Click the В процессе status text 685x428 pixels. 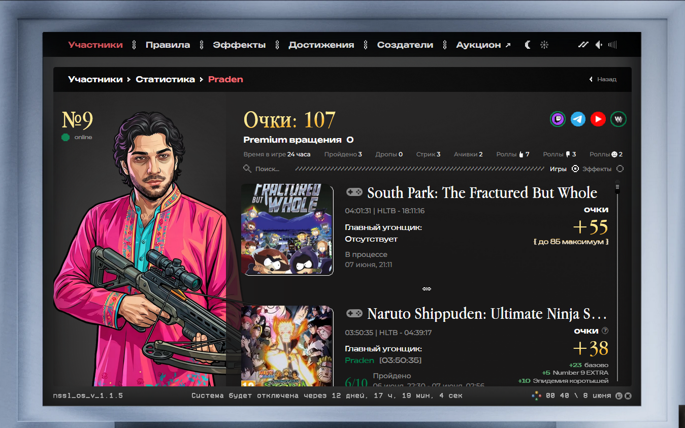click(x=366, y=254)
